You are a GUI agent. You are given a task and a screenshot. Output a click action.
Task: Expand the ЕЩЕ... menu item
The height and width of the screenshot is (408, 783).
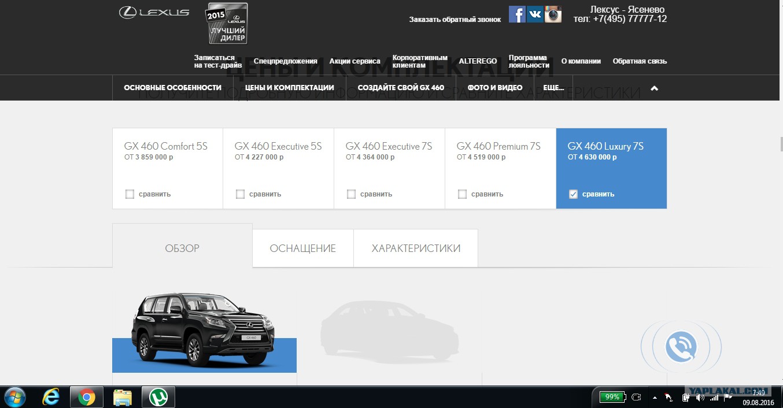click(x=553, y=88)
